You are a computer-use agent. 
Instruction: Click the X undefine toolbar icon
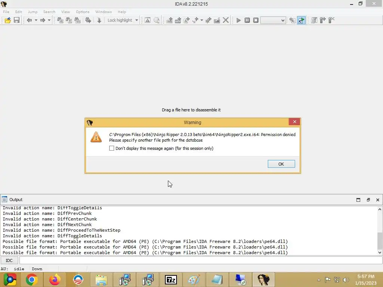pos(226,20)
